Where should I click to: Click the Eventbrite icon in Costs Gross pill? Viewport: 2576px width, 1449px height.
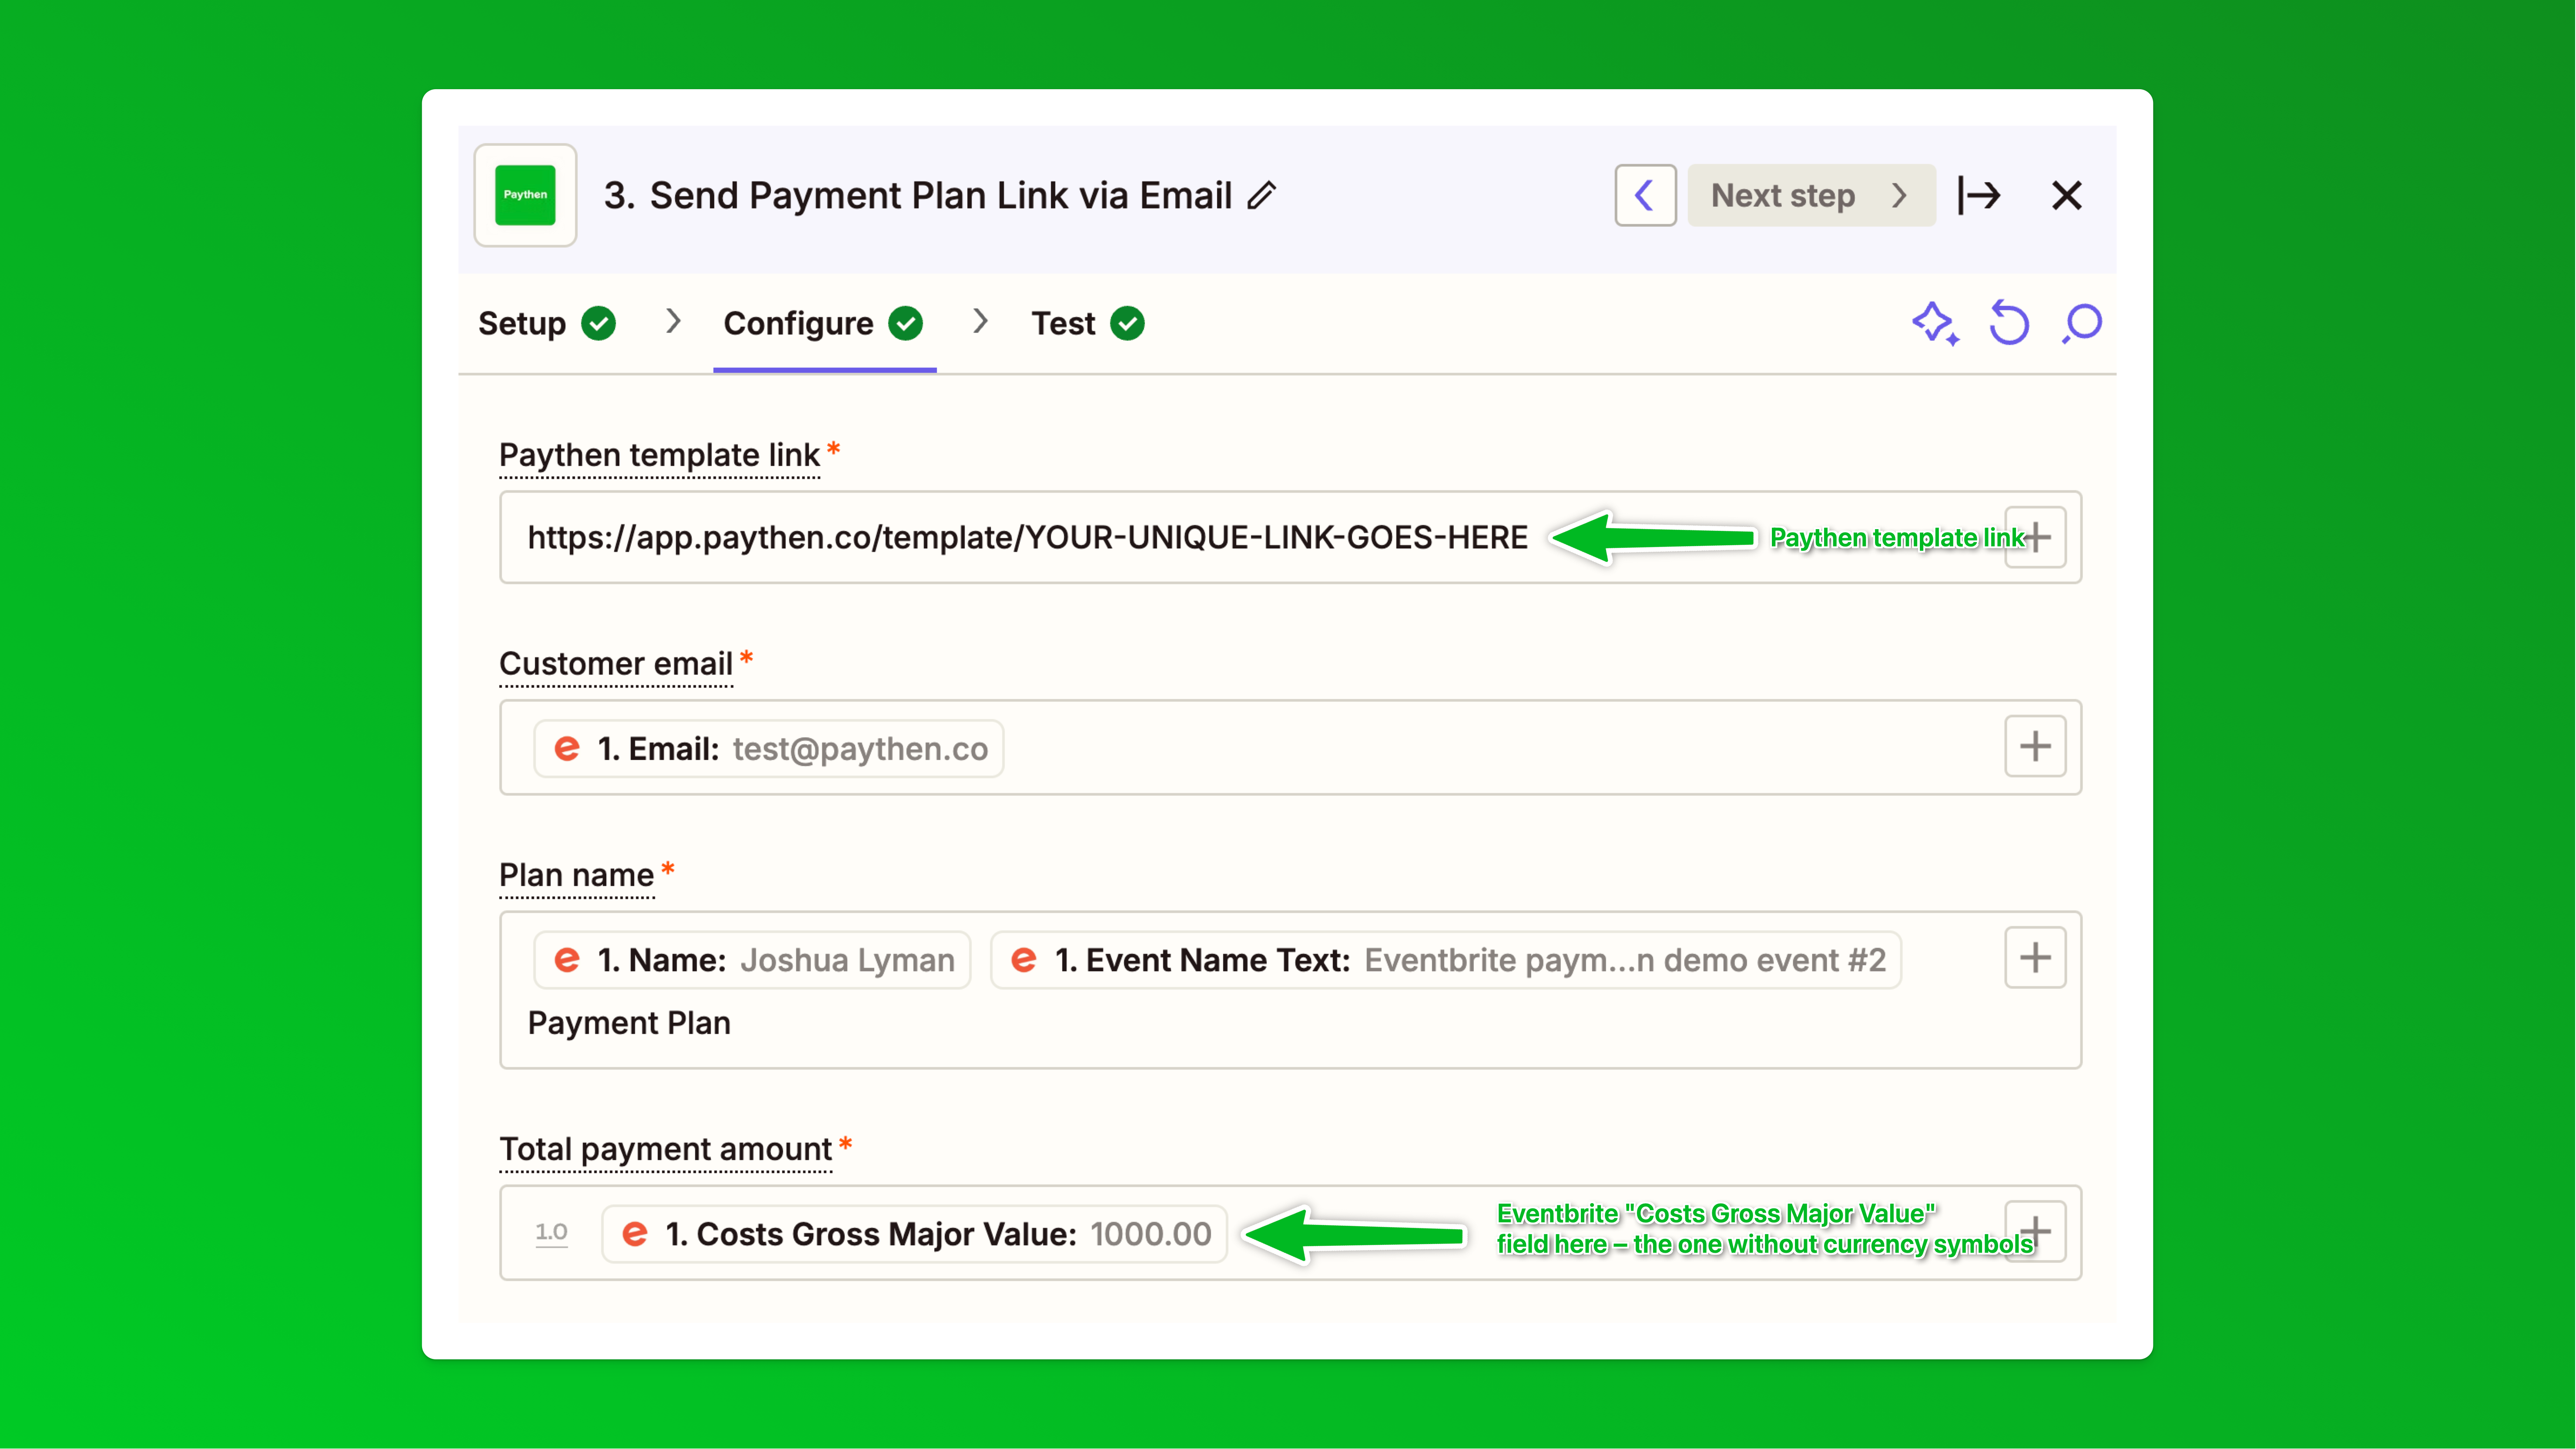pyautogui.click(x=635, y=1234)
